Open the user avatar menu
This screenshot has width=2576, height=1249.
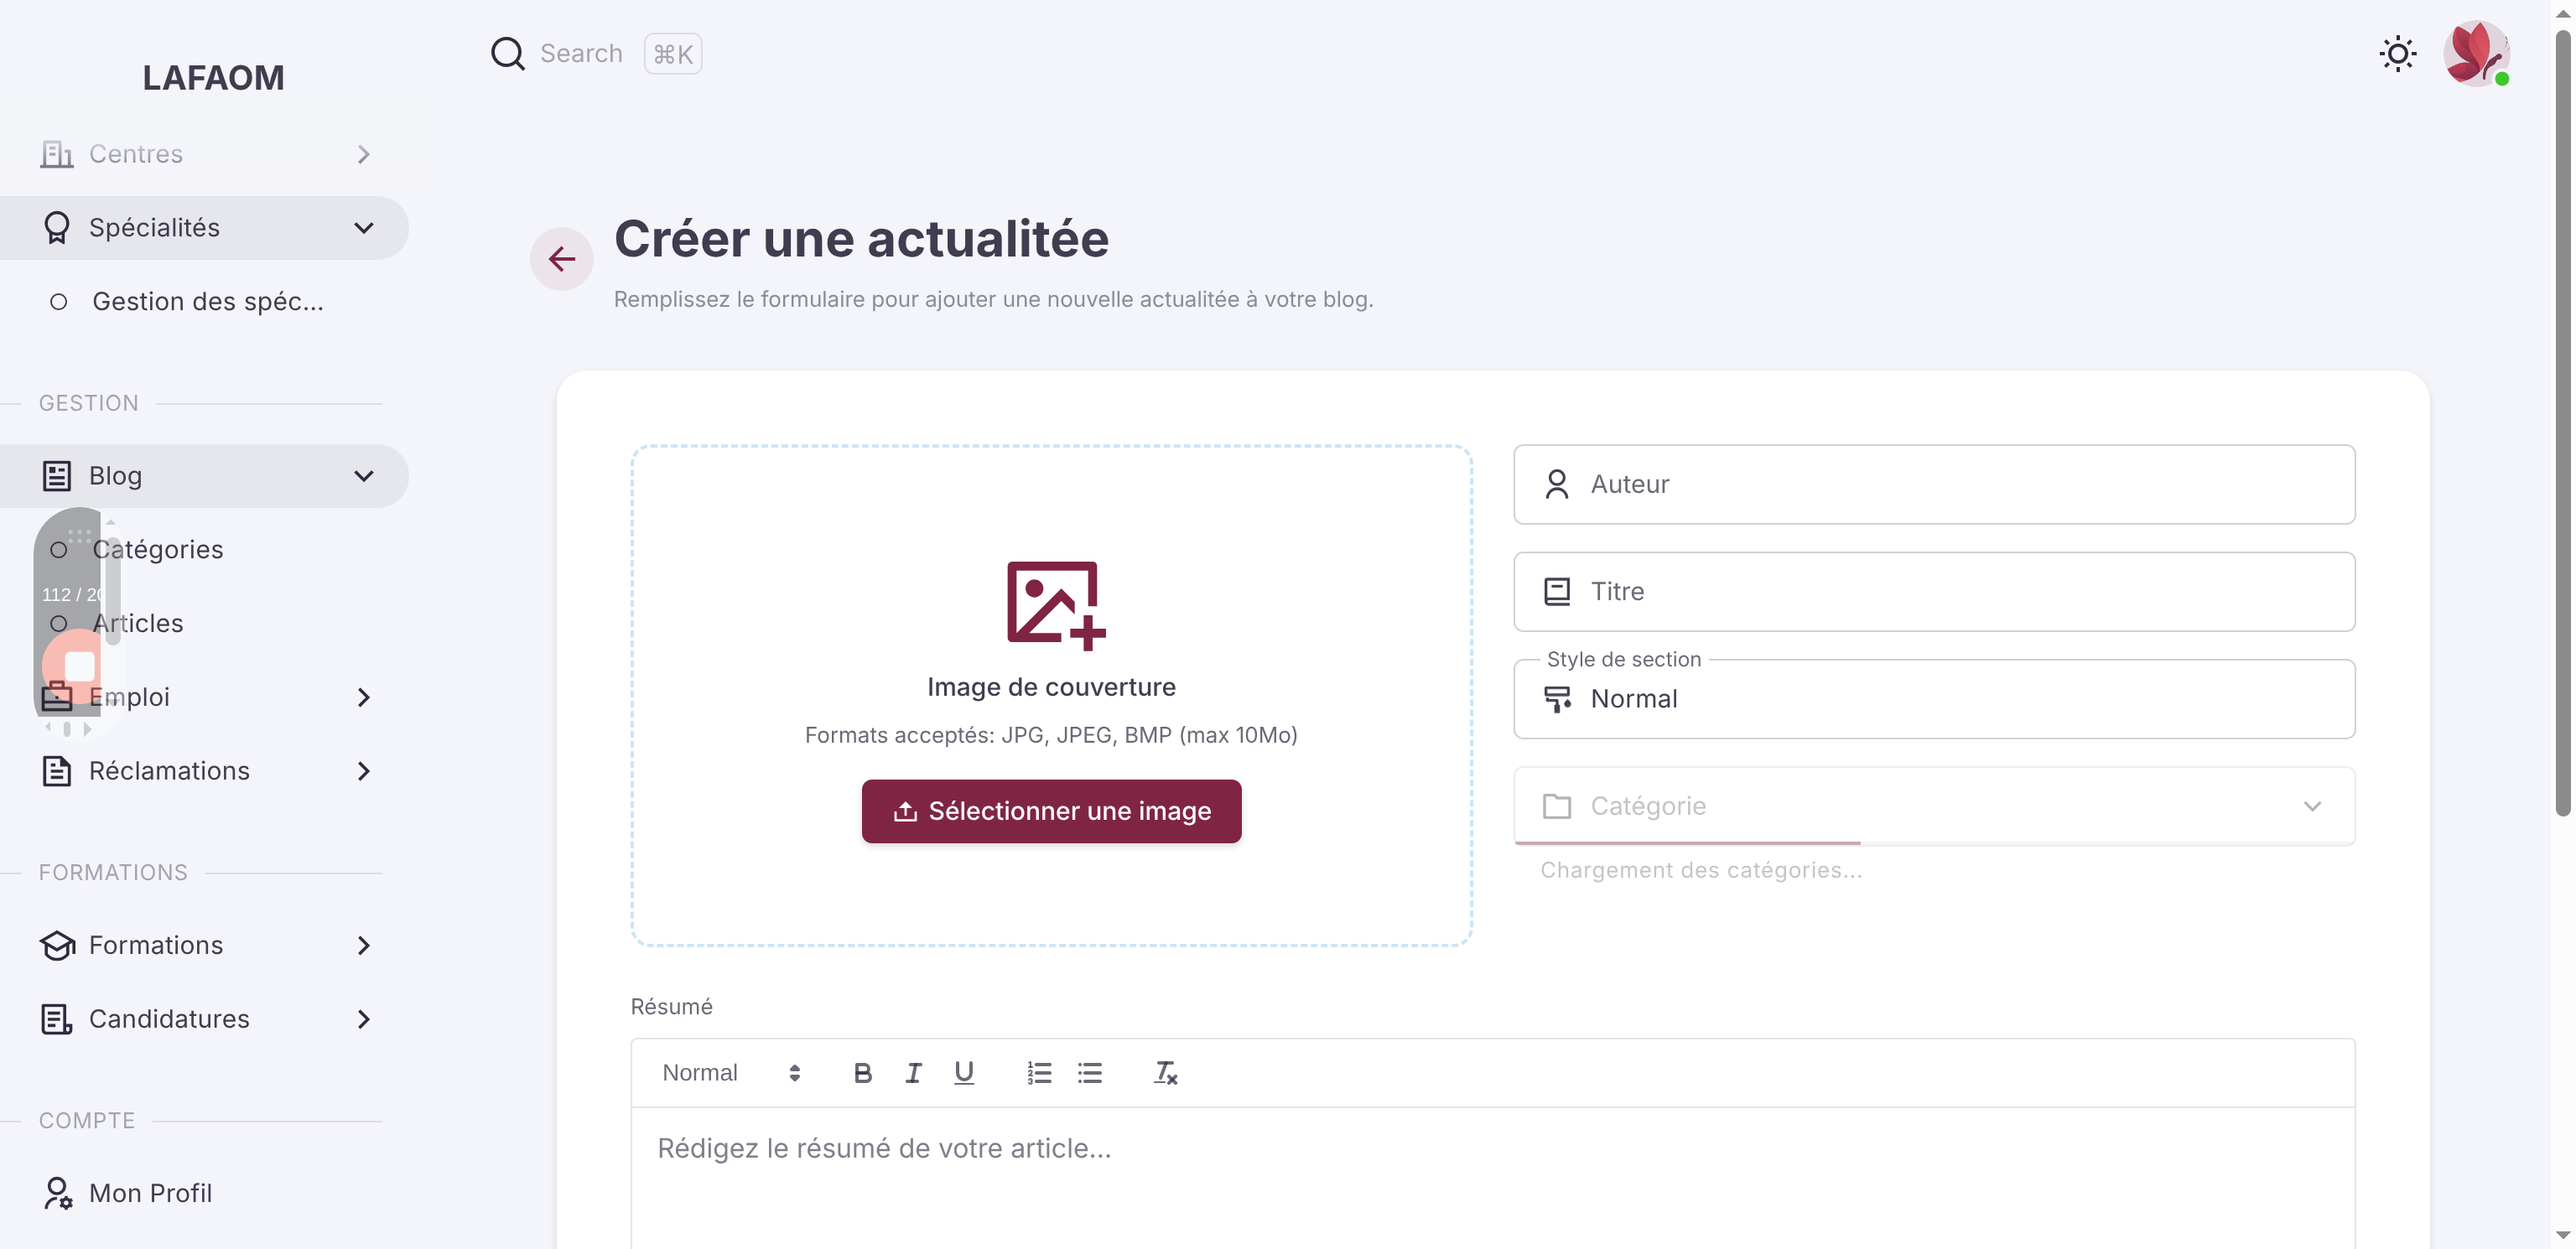click(x=2476, y=54)
